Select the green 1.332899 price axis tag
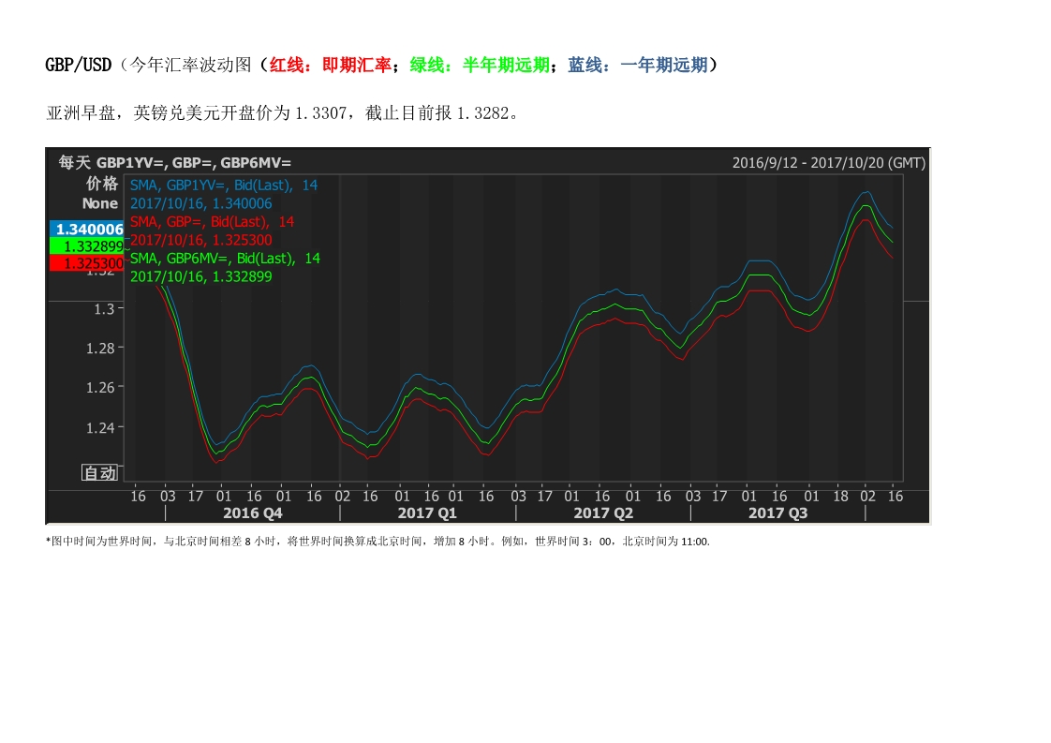1051x743 pixels. click(x=87, y=246)
